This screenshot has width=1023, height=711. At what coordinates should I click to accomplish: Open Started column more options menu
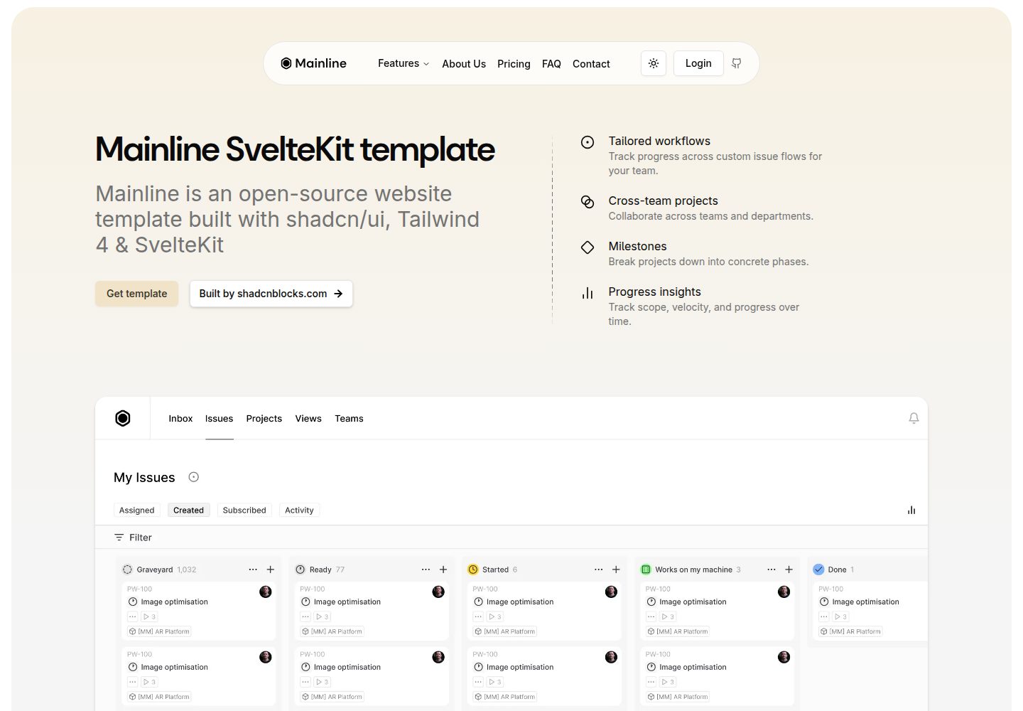tap(598, 570)
